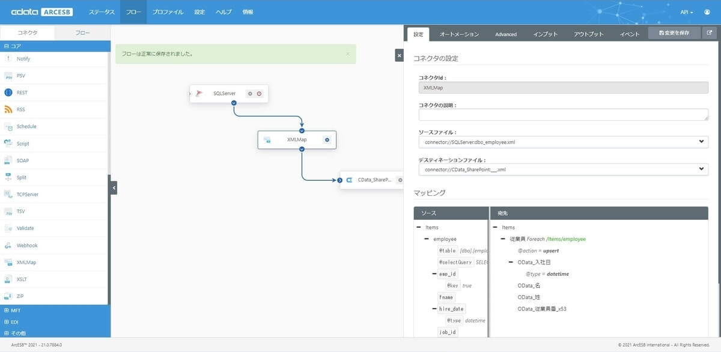721x352 pixels.
Task: Switch to Advanced tab
Action: [x=506, y=34]
